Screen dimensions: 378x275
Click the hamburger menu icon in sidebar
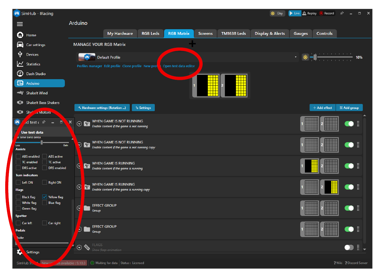pyautogui.click(x=20, y=24)
